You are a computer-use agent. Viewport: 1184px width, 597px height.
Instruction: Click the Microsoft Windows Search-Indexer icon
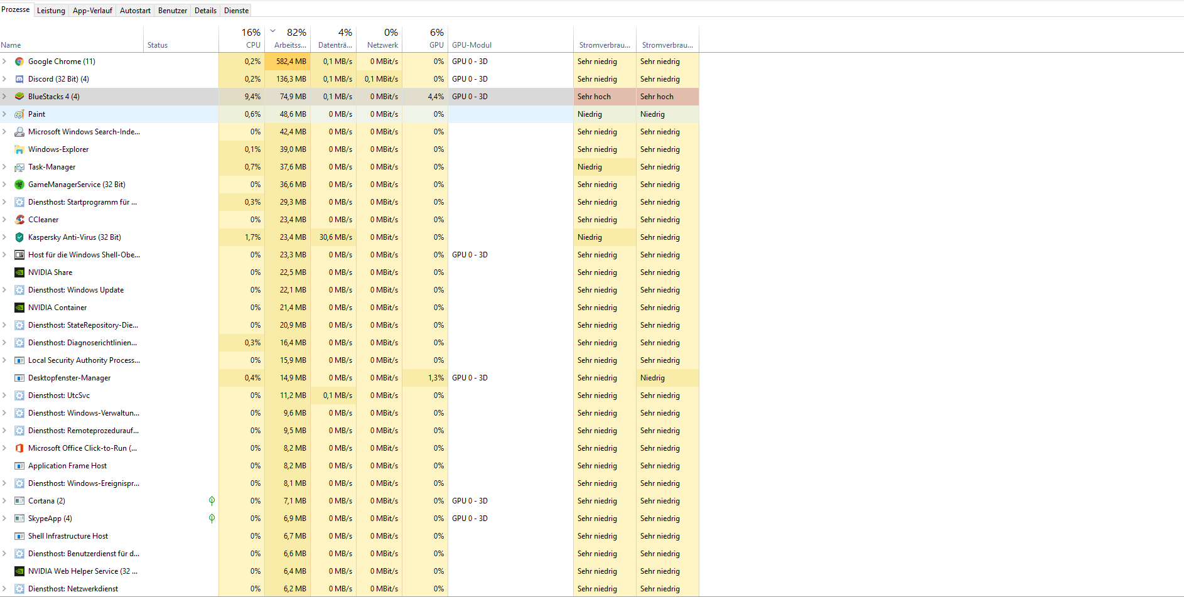coord(19,132)
